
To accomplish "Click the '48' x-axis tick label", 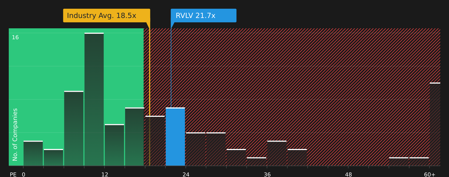I will 348,175.
